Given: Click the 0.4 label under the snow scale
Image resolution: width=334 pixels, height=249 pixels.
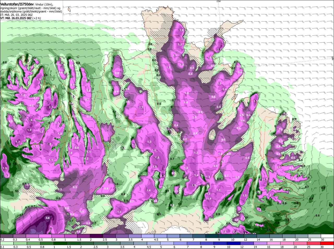Looking at the screenshot, I should (x=28, y=240).
